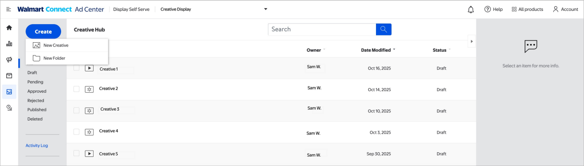Open the Creative 4 row name

109,131
